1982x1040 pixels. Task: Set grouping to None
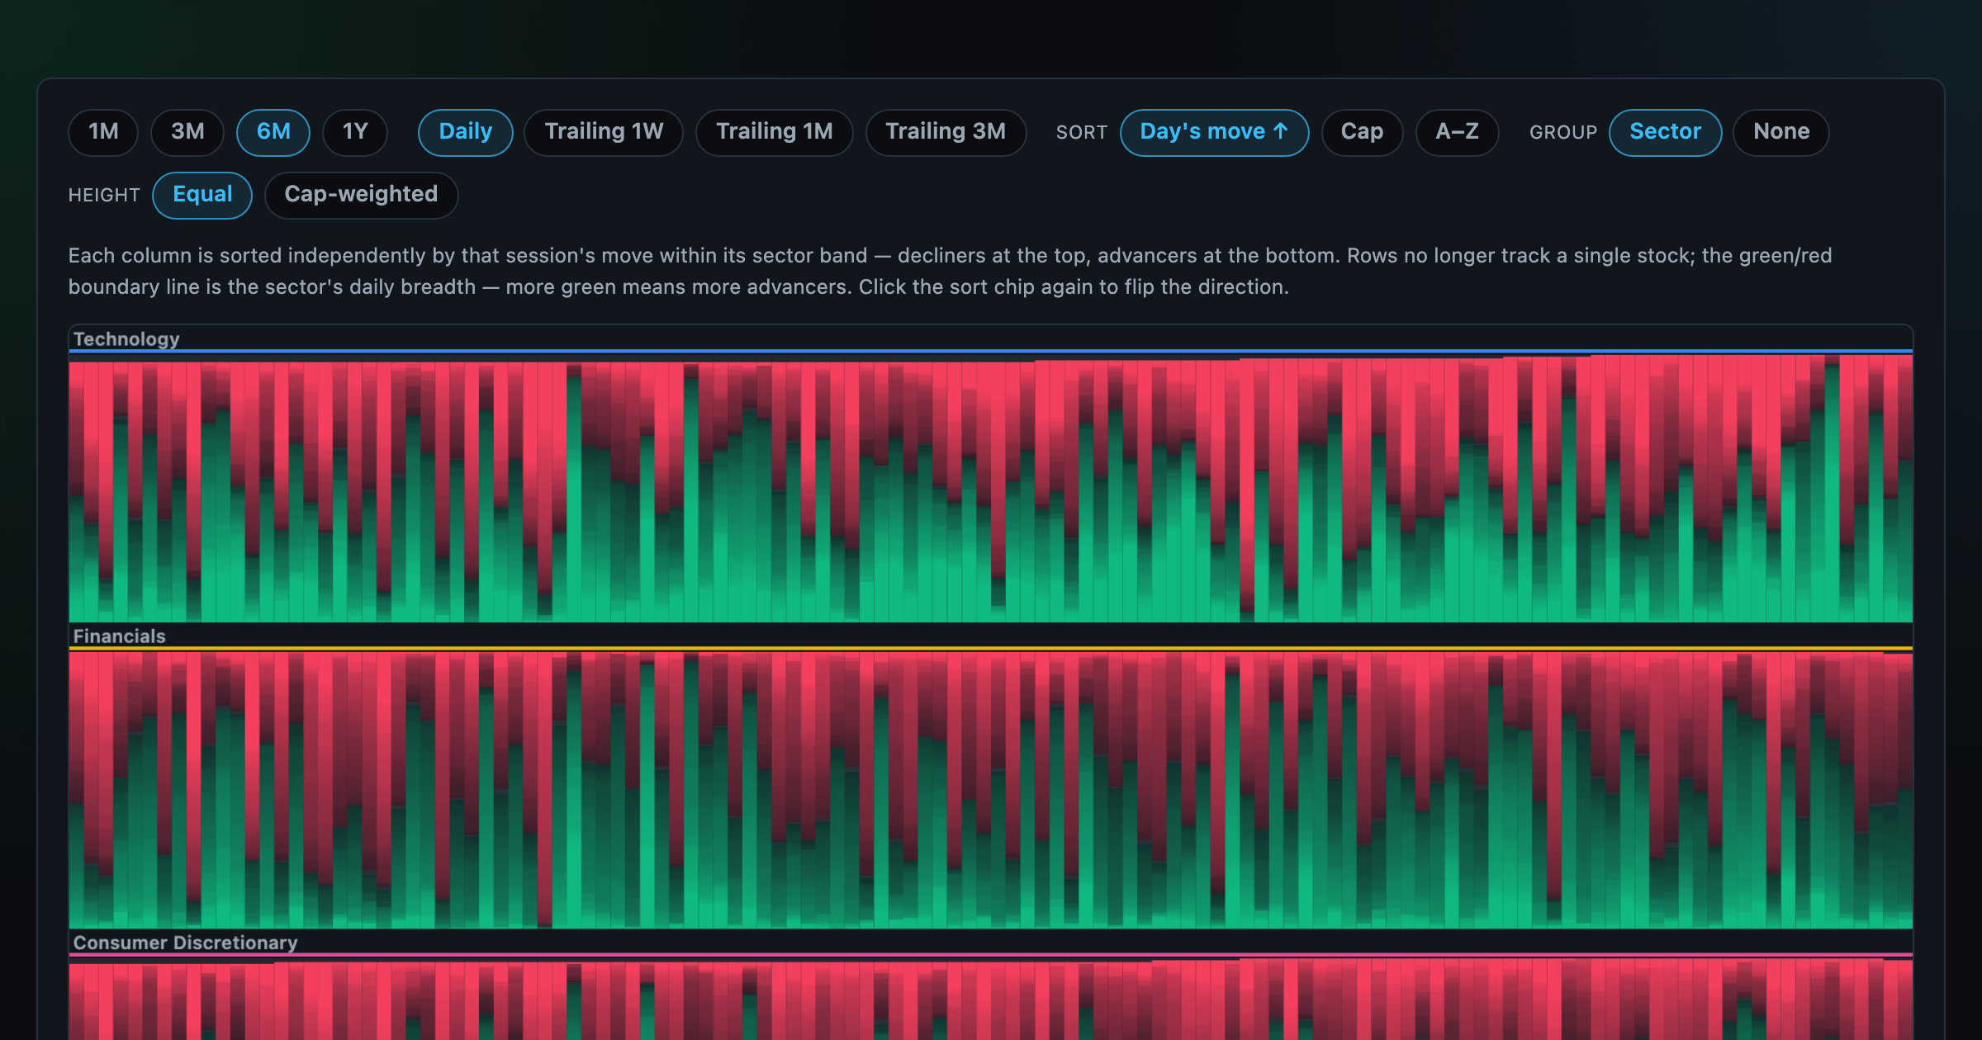[x=1781, y=132]
